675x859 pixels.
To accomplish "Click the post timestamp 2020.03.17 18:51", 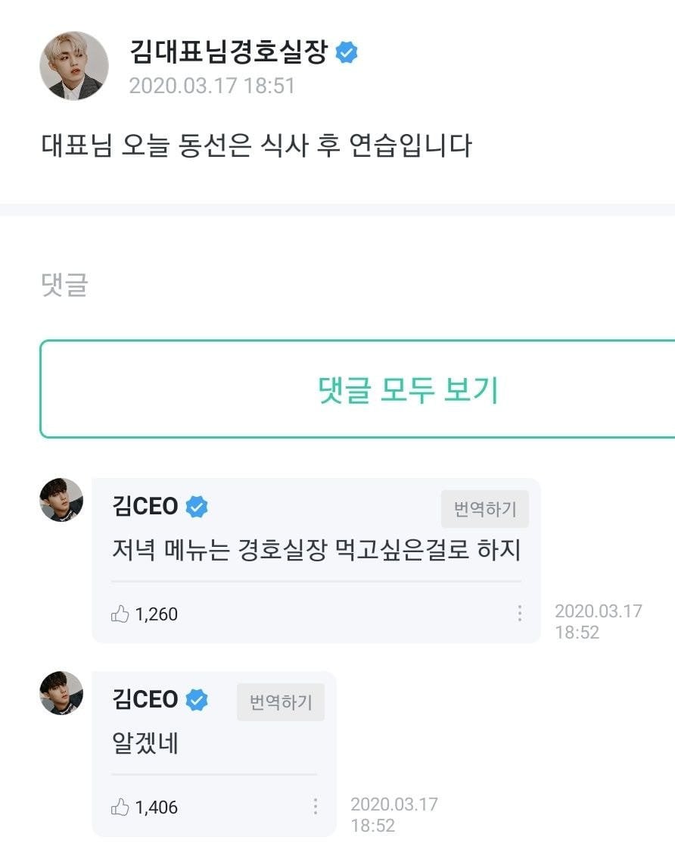I will click(212, 86).
